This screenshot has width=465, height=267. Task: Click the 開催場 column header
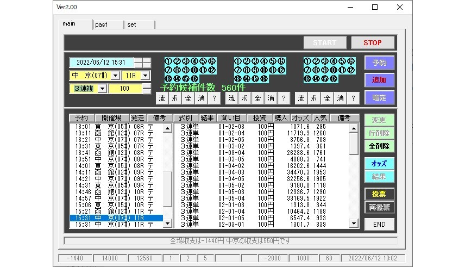pos(112,118)
